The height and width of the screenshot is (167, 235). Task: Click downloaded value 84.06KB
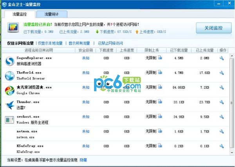pyautogui.click(x=179, y=87)
